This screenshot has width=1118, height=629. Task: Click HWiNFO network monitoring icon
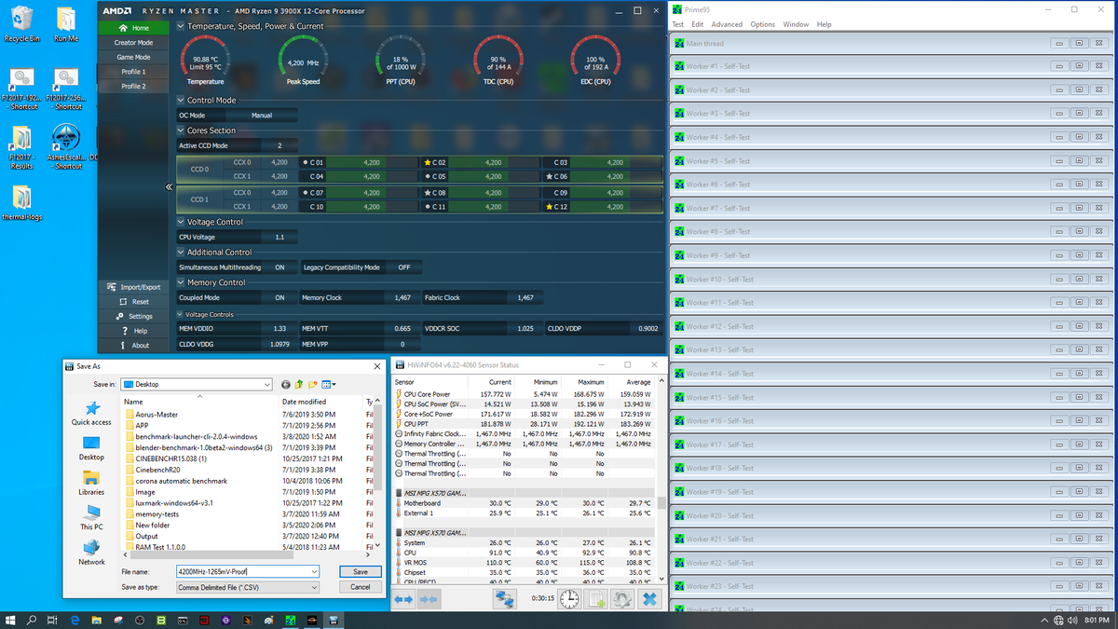(504, 599)
